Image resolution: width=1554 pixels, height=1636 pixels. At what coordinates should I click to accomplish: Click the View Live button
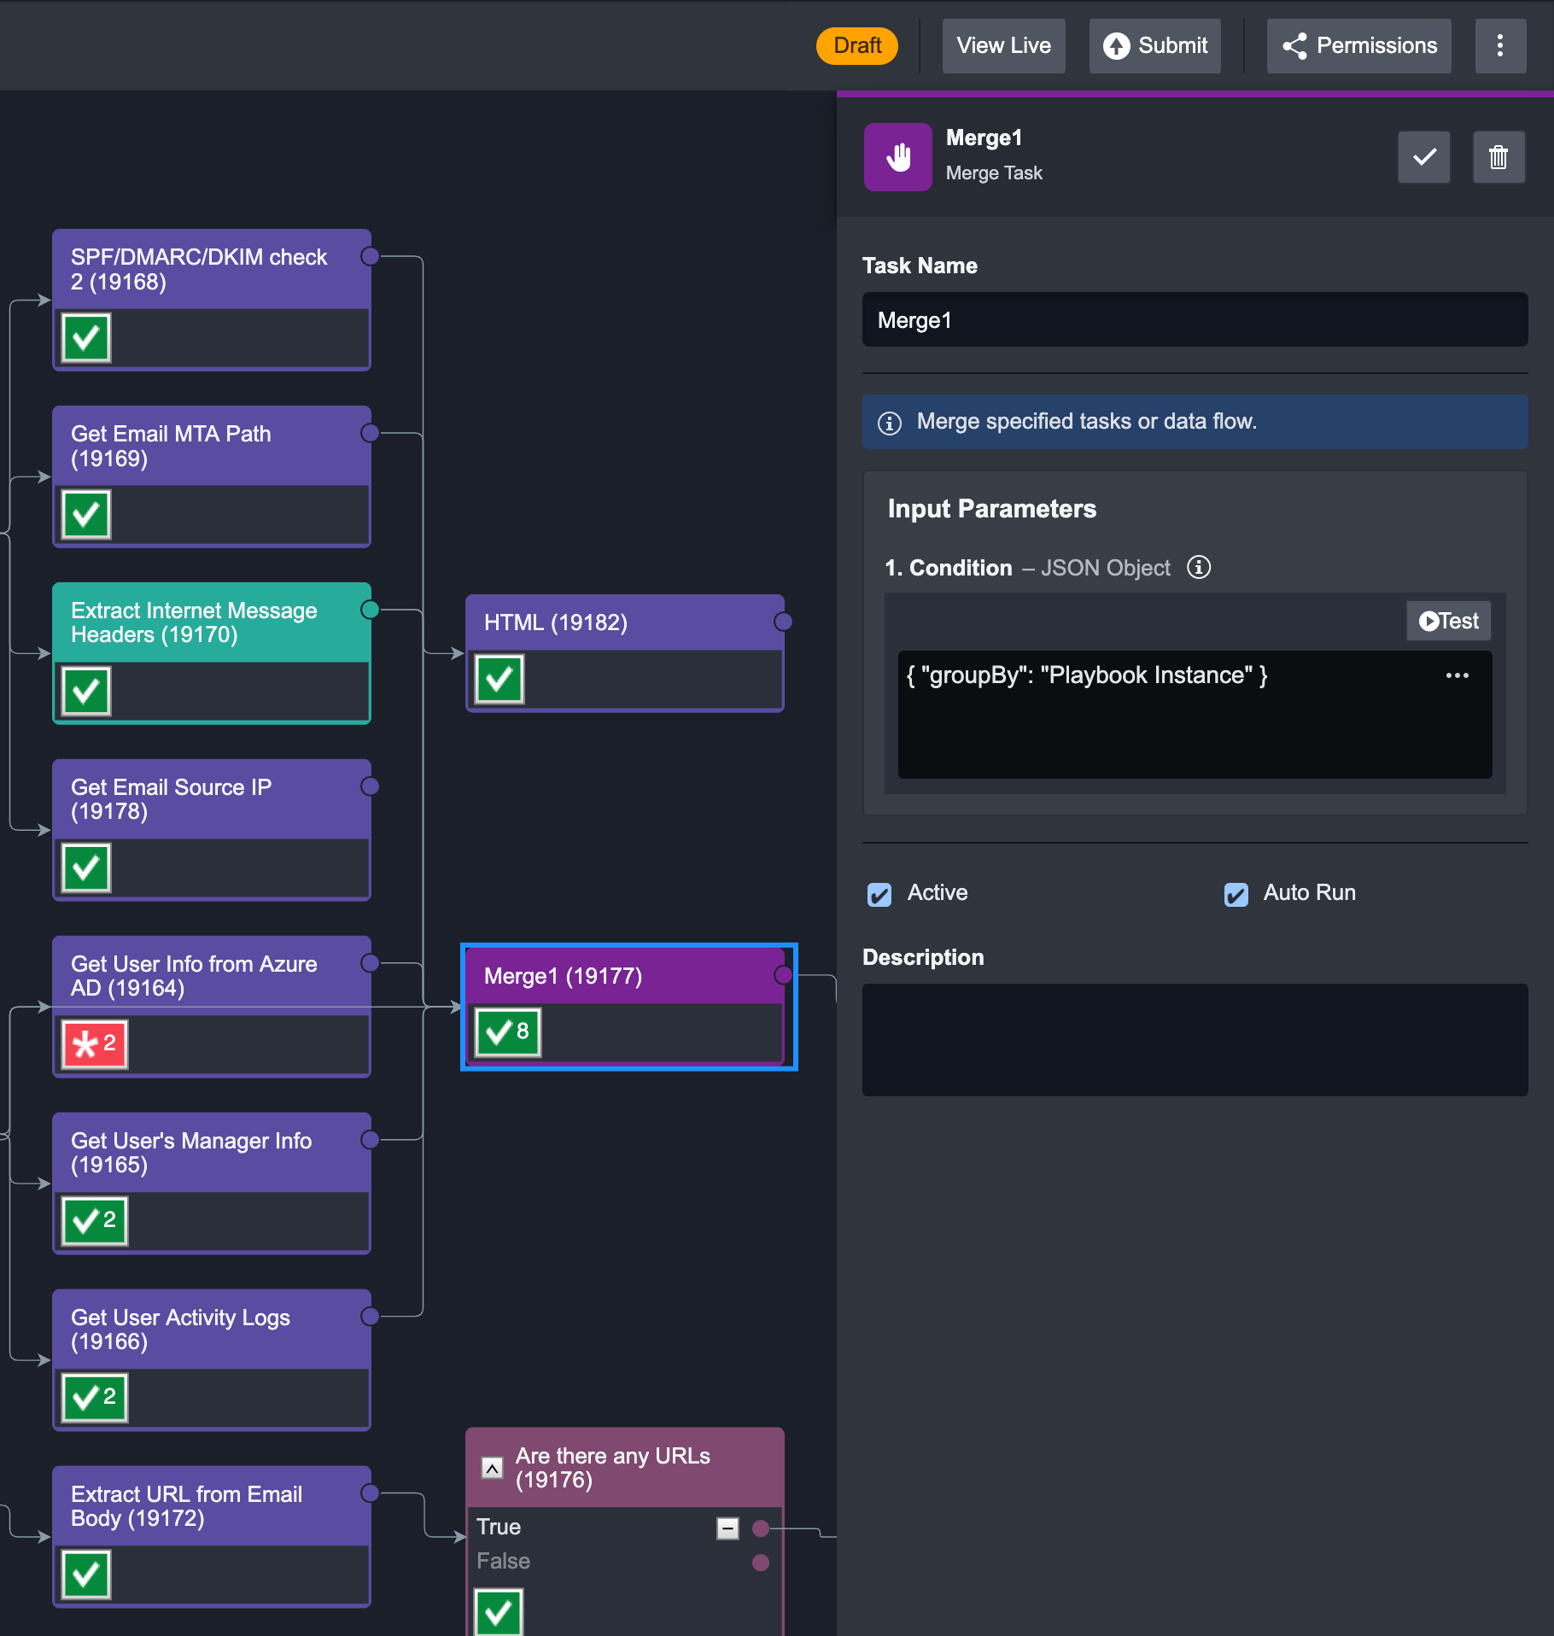point(1003,46)
